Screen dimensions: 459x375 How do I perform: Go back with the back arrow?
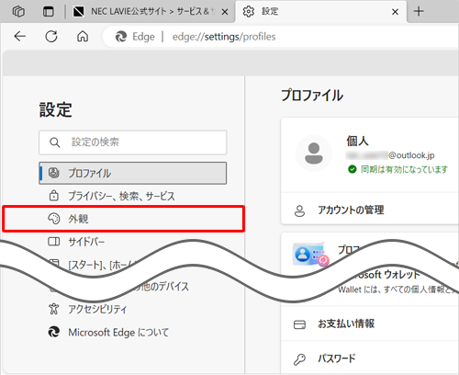[20, 37]
